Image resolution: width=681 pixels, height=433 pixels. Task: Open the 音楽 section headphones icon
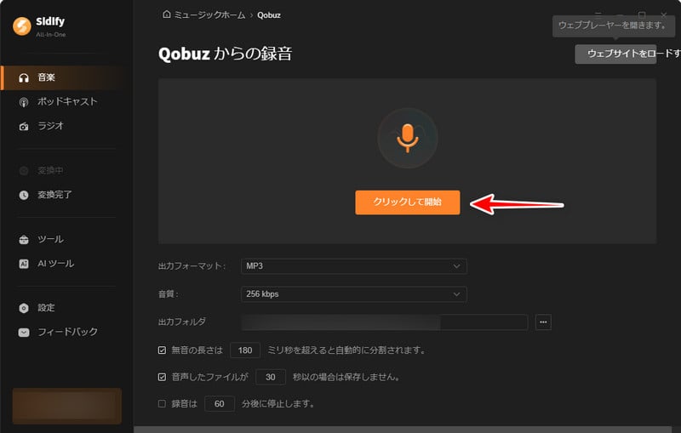(x=24, y=77)
